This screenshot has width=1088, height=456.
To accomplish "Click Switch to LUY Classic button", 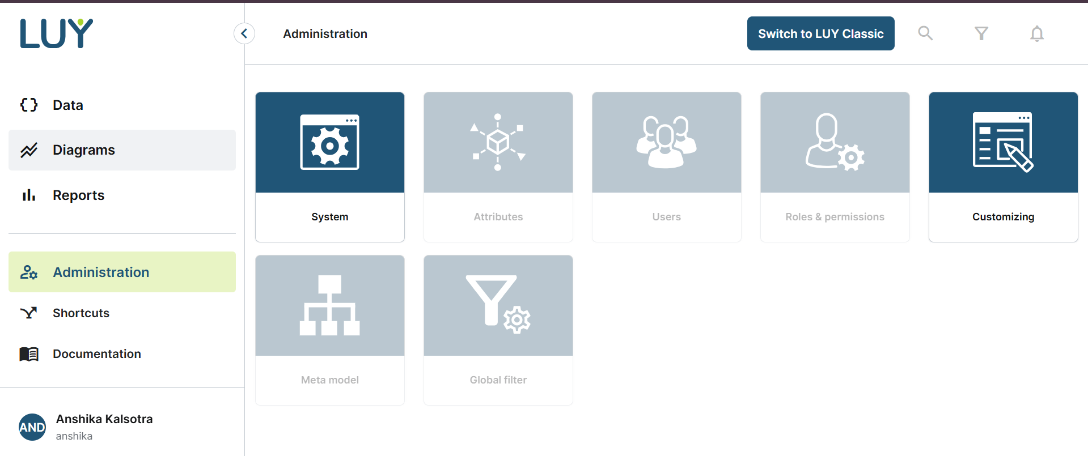I will coord(820,34).
